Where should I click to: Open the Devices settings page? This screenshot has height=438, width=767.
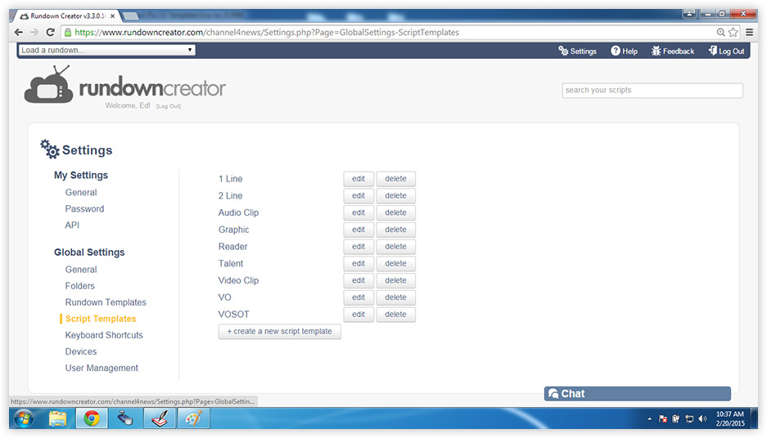click(x=81, y=351)
